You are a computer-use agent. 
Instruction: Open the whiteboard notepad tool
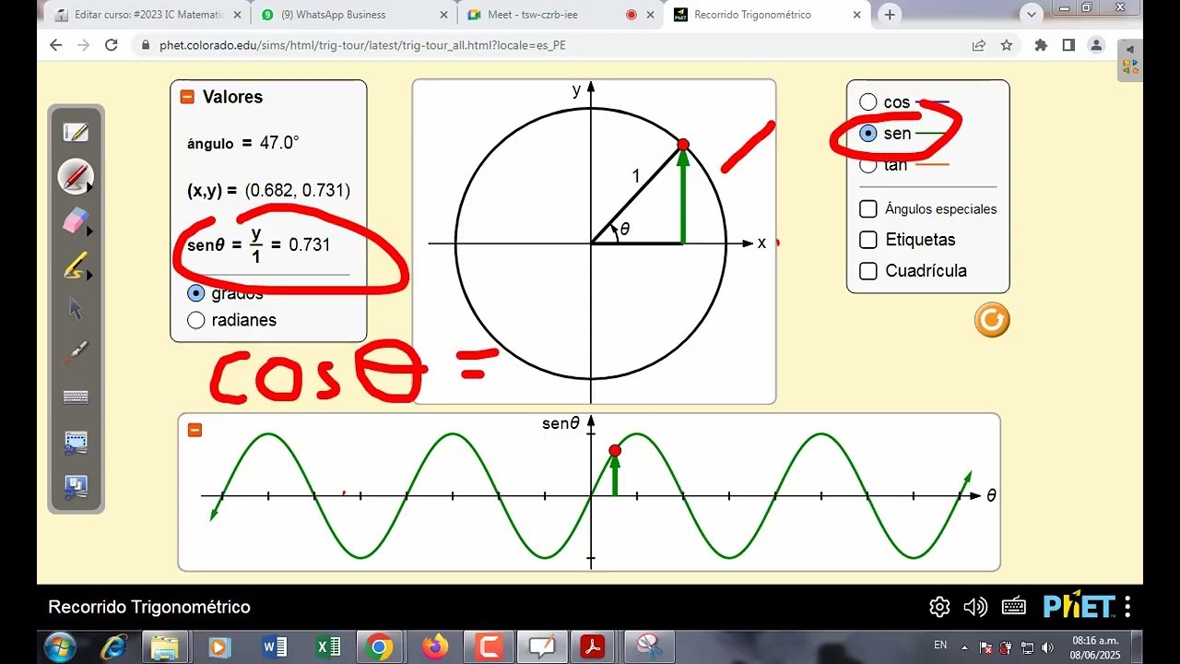(x=76, y=133)
